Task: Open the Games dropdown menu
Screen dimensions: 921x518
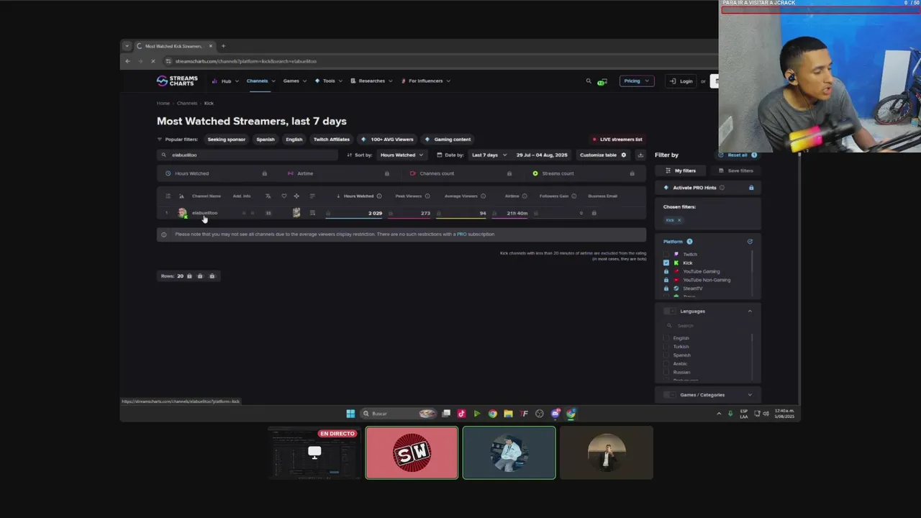Action: [x=294, y=81]
